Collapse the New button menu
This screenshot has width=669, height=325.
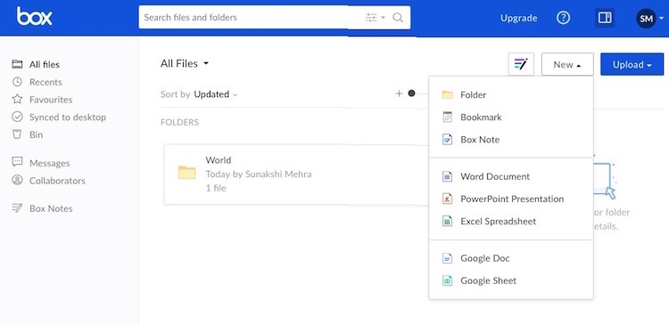[567, 64]
